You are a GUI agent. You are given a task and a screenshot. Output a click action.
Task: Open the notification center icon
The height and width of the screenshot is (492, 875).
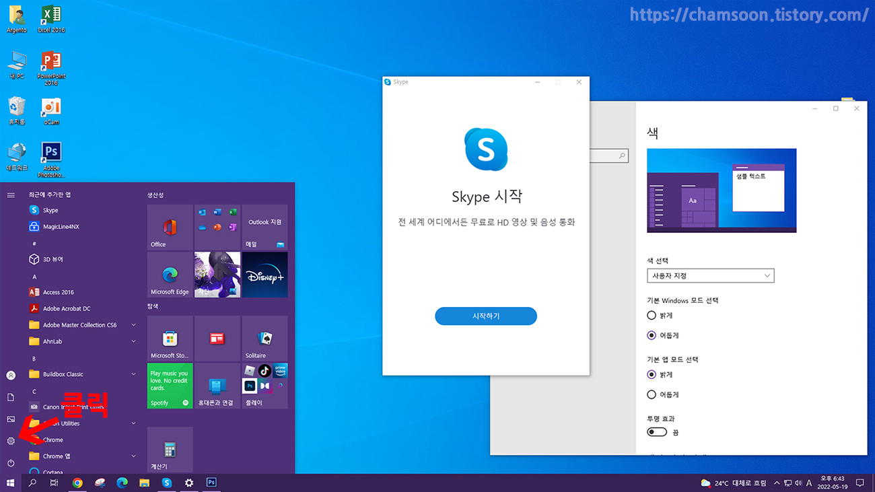click(860, 483)
